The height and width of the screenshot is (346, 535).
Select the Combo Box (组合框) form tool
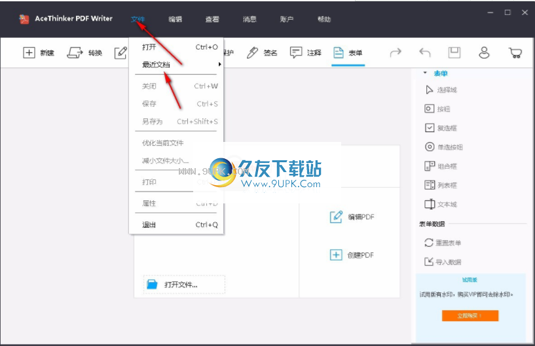click(441, 166)
